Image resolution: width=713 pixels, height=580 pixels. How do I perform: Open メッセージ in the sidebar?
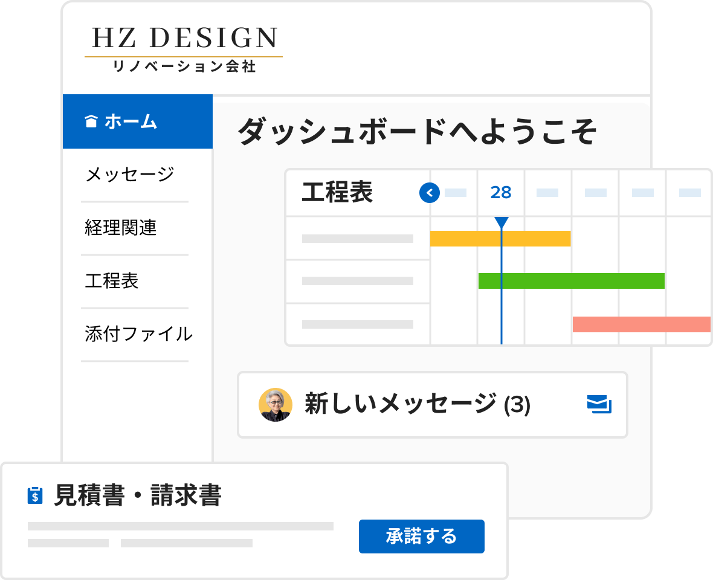(x=130, y=175)
